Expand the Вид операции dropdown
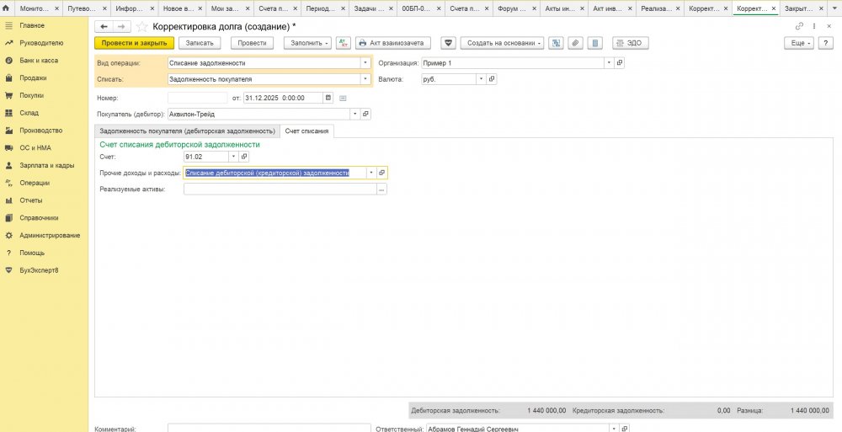This screenshot has height=432, width=842. (x=365, y=62)
